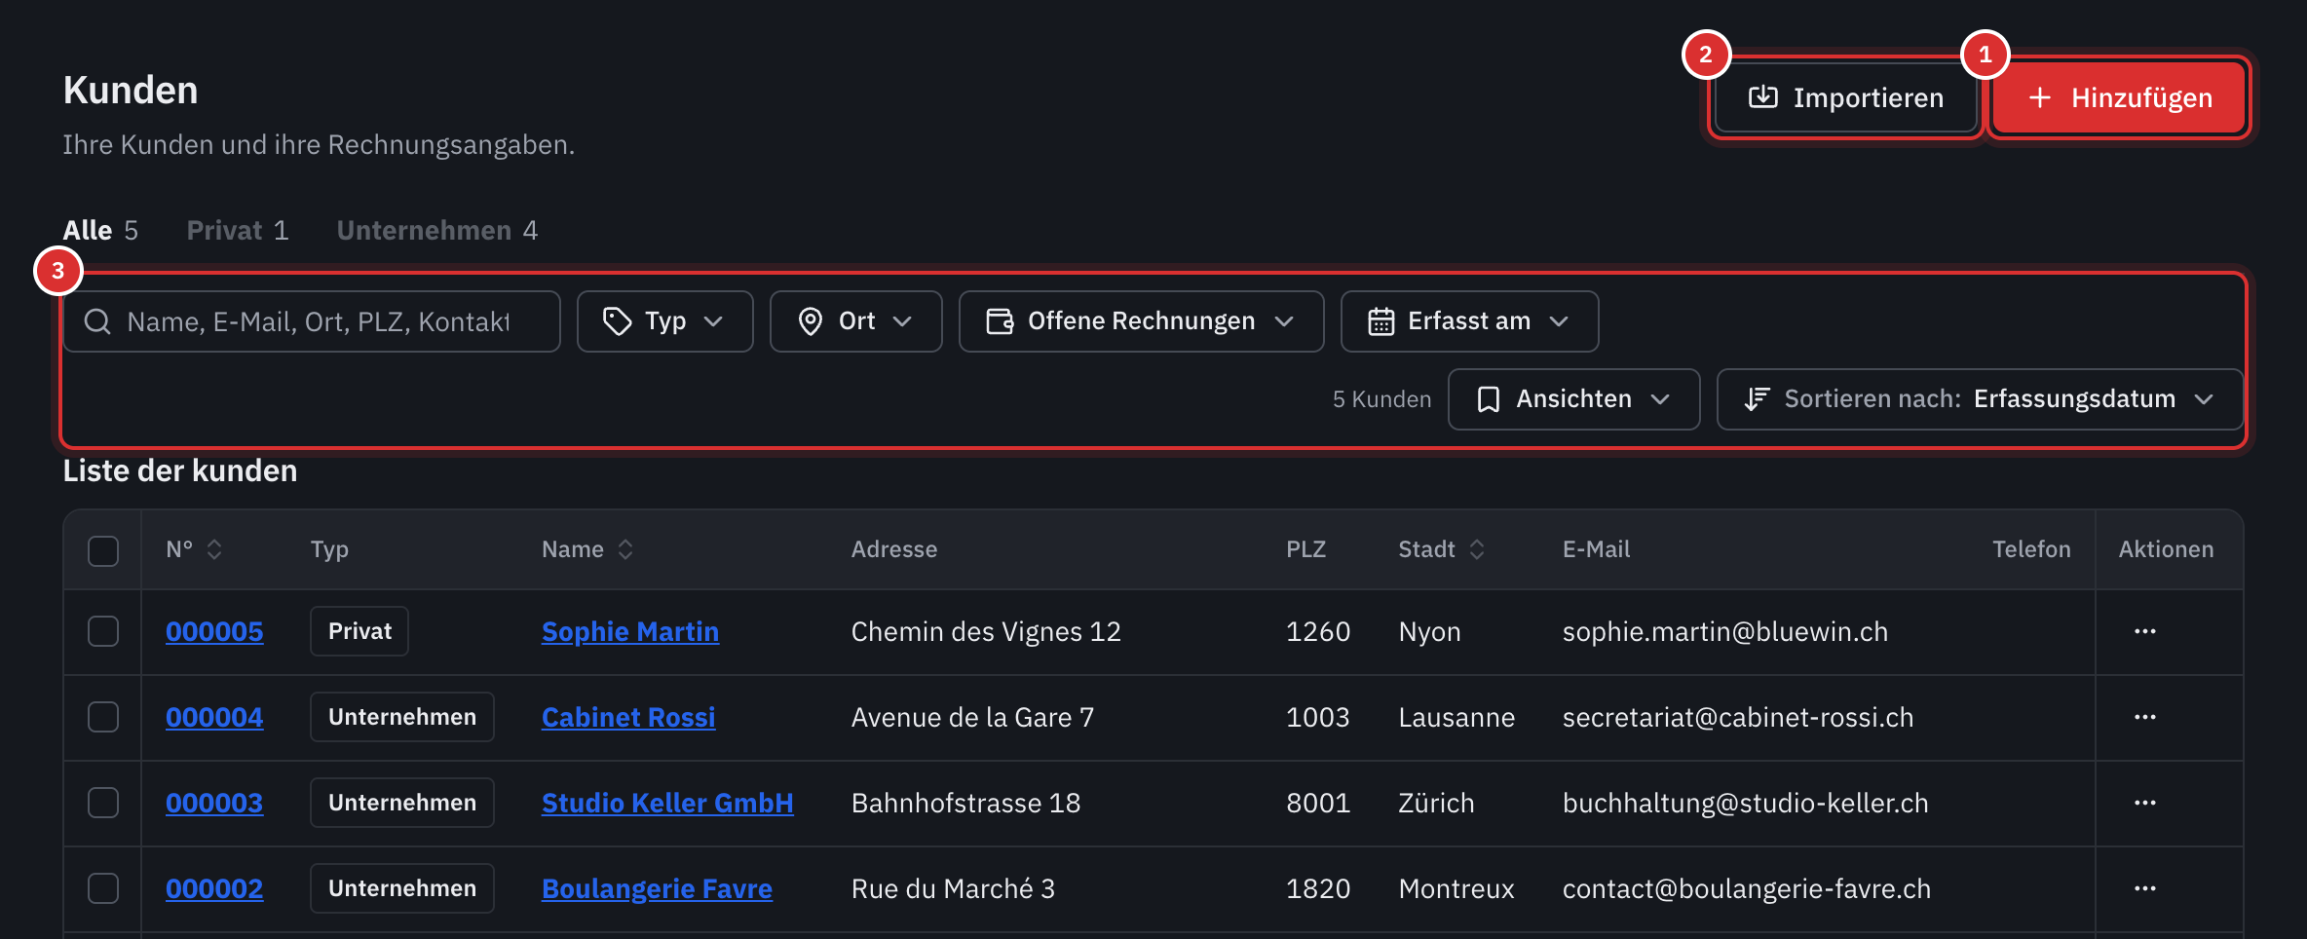2307x939 pixels.
Task: Sort by N° column sort icon
Action: pyautogui.click(x=214, y=549)
